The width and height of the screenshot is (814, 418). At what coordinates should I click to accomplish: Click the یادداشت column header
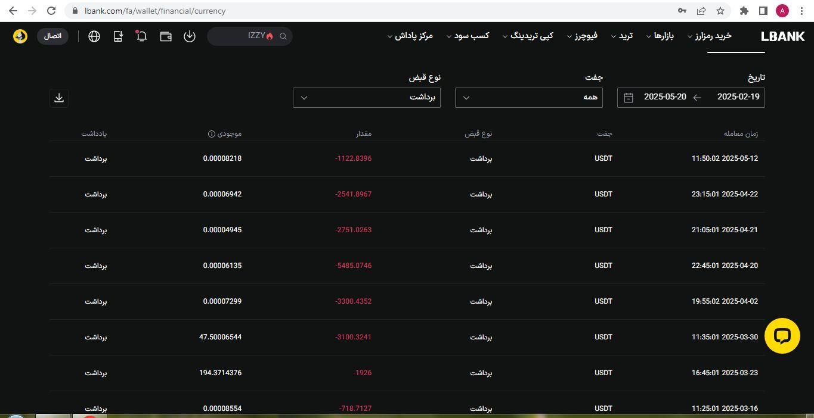pyautogui.click(x=94, y=133)
